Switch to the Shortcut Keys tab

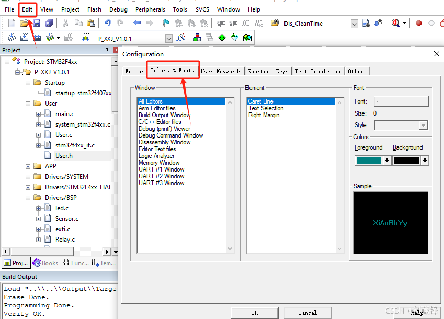268,71
